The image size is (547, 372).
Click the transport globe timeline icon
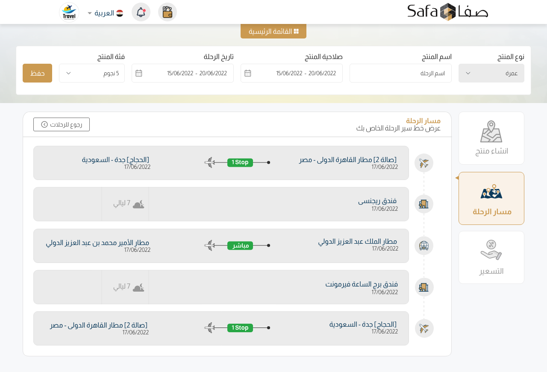click(x=424, y=245)
